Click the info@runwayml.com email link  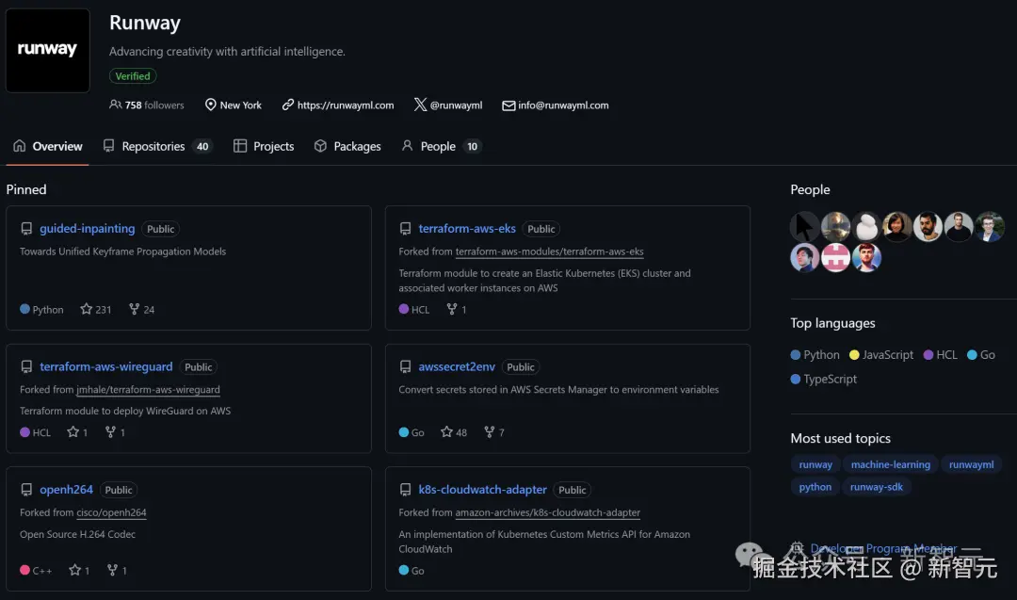563,105
